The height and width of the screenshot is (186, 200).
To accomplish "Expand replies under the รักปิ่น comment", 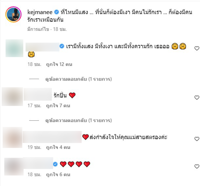I will (x=78, y=120).
